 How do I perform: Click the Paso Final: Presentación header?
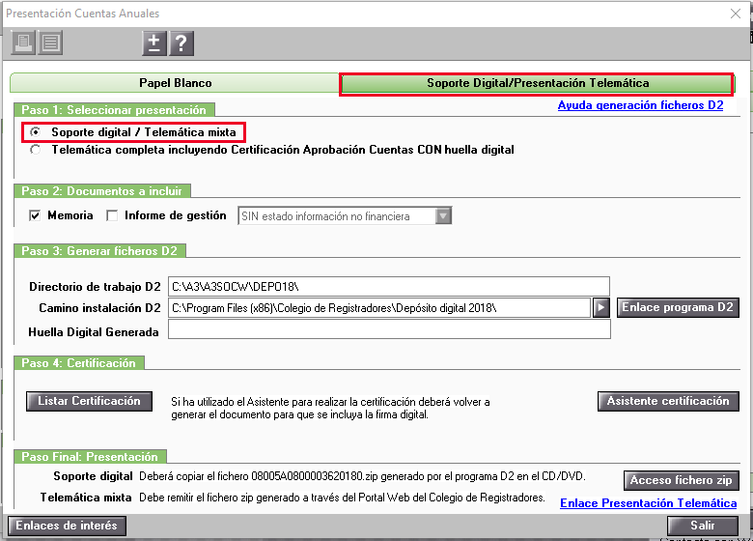pyautogui.click(x=91, y=456)
